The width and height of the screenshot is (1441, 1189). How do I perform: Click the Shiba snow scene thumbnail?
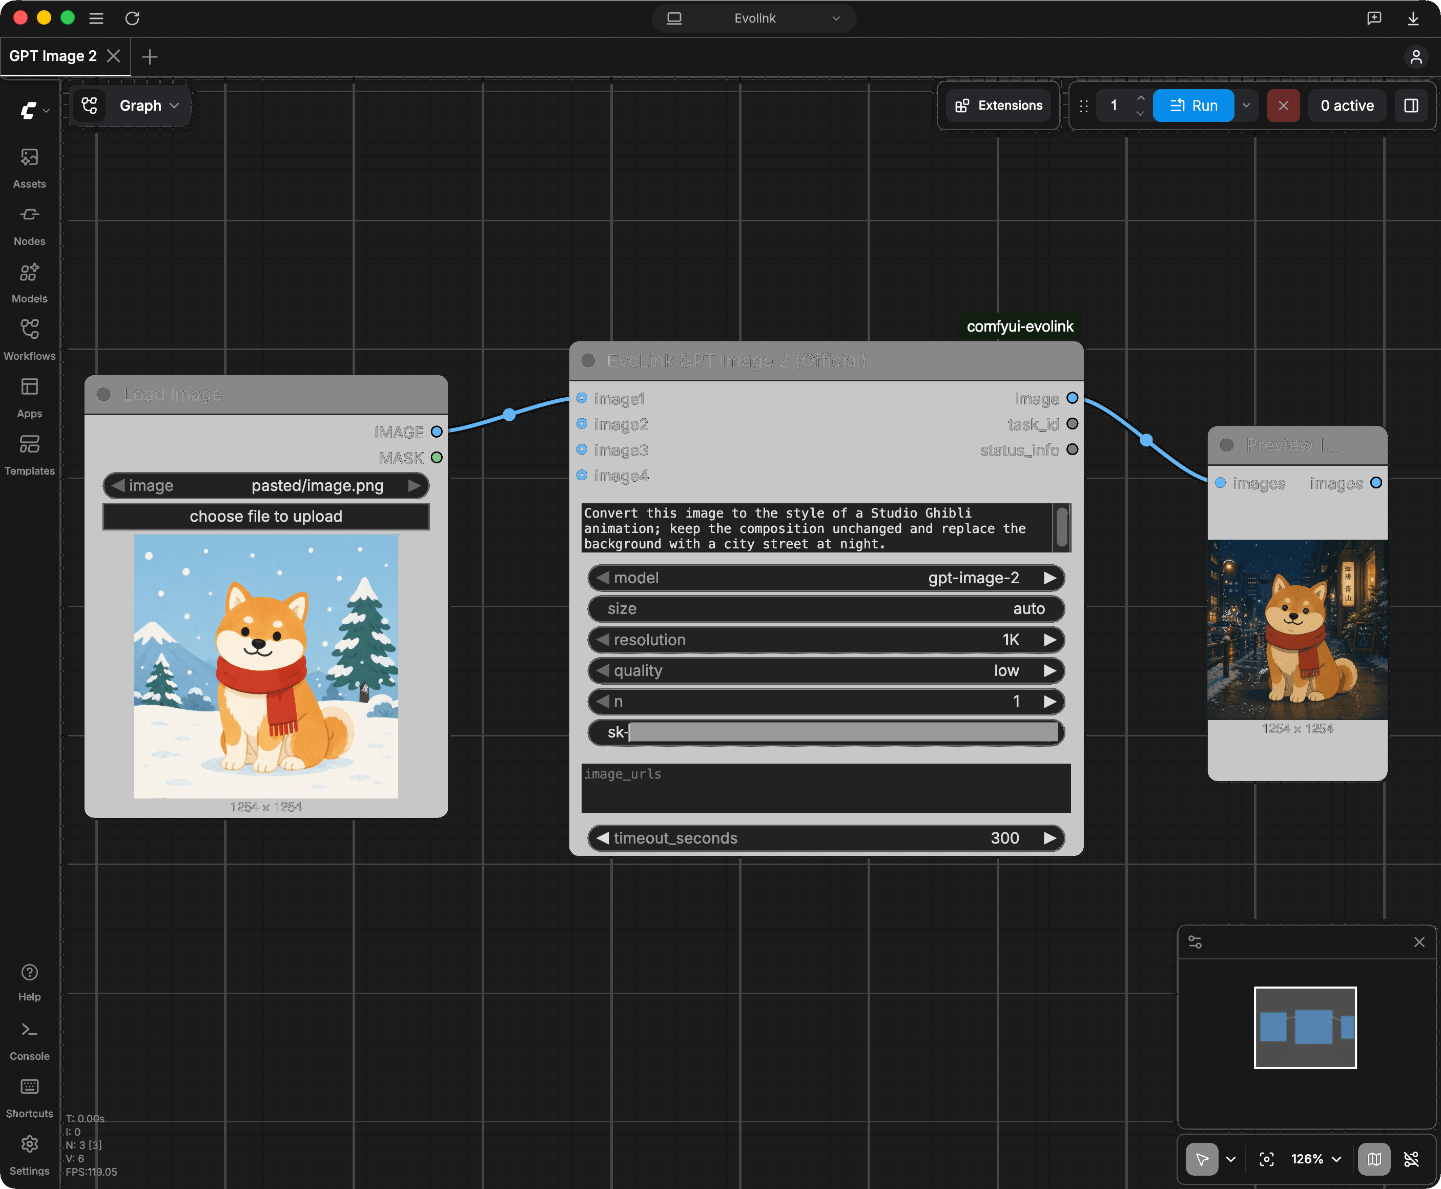pyautogui.click(x=266, y=666)
